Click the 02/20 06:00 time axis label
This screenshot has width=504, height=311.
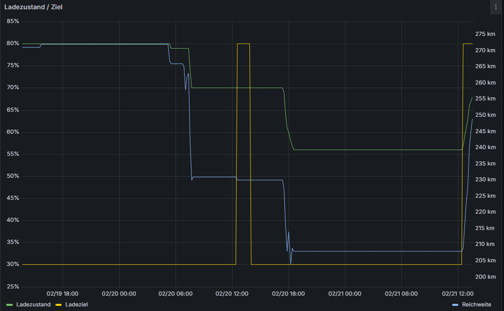[176, 294]
